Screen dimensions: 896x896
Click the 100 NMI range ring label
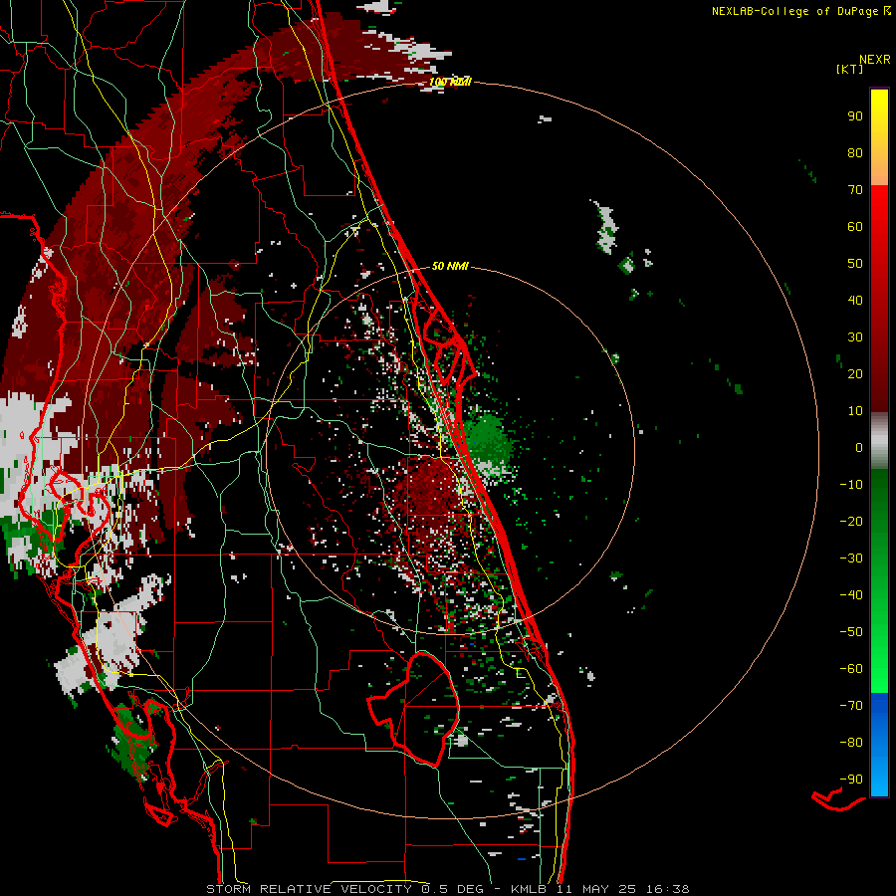point(450,82)
